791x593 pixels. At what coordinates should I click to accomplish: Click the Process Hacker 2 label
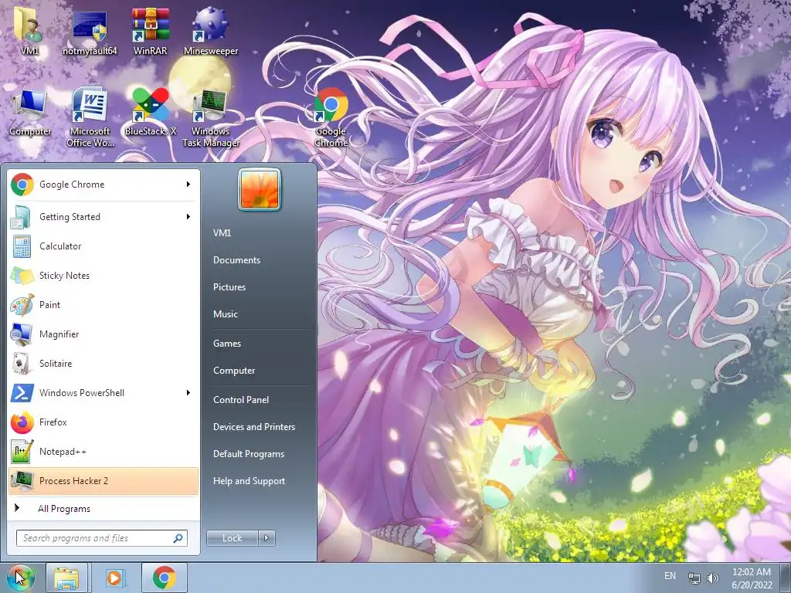pos(73,480)
